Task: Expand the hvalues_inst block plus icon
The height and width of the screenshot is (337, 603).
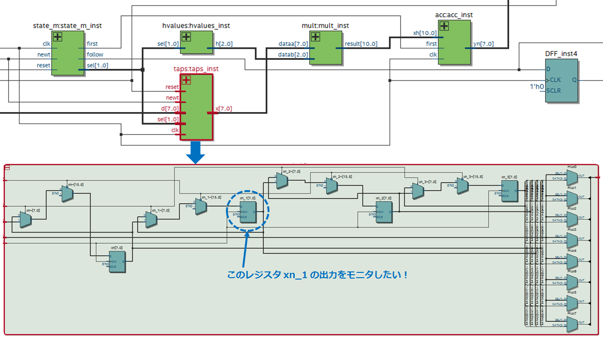Action: 186,37
